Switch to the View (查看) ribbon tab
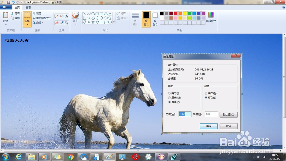The height and width of the screenshot is (161, 286). tap(28, 7)
